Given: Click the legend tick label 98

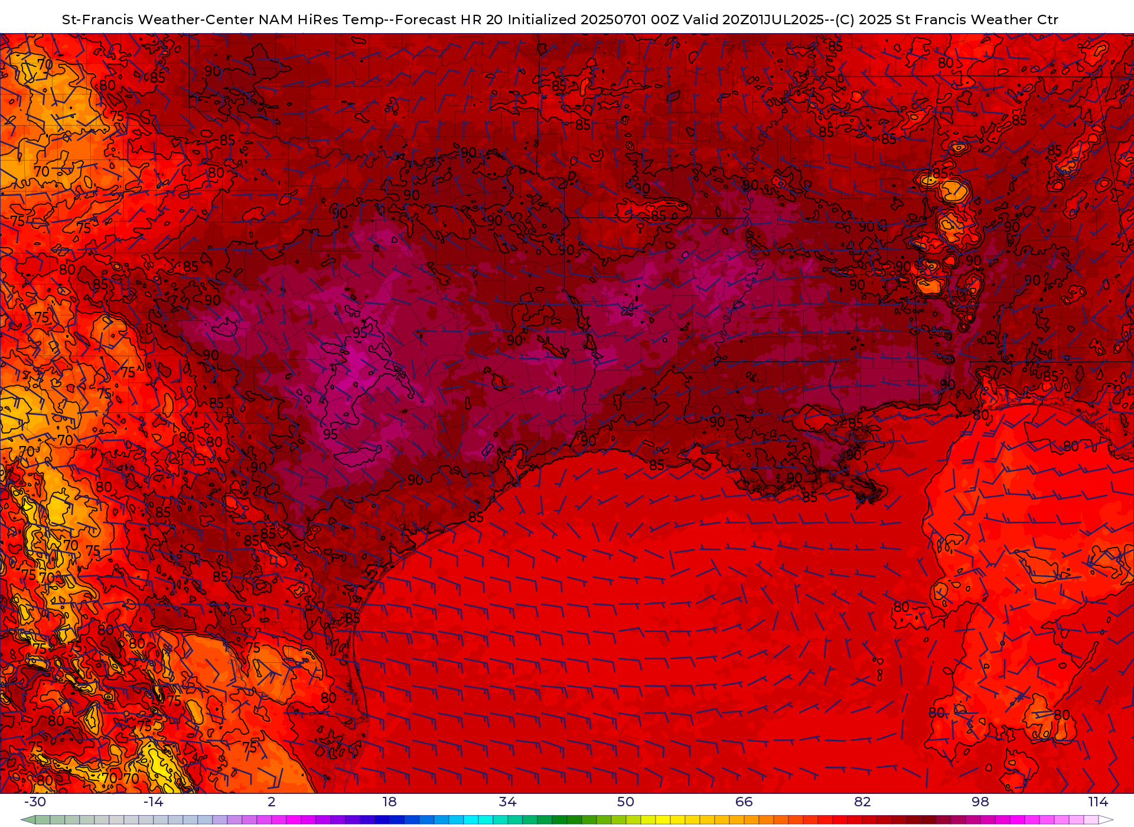Looking at the screenshot, I should click(x=980, y=802).
